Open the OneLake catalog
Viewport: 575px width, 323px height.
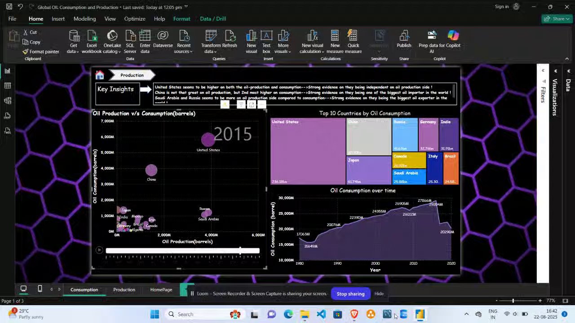pos(112,42)
